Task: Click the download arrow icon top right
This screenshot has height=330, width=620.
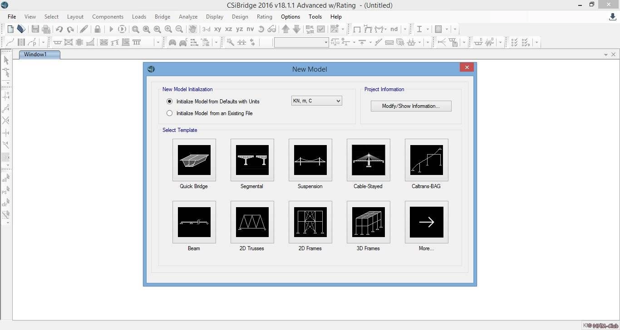Action: pyautogui.click(x=612, y=17)
